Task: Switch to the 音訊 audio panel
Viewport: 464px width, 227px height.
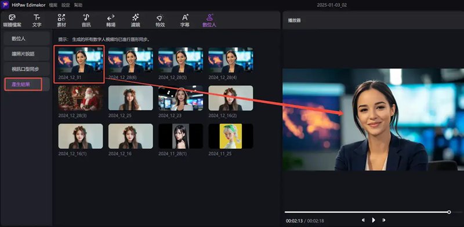Action: point(86,21)
